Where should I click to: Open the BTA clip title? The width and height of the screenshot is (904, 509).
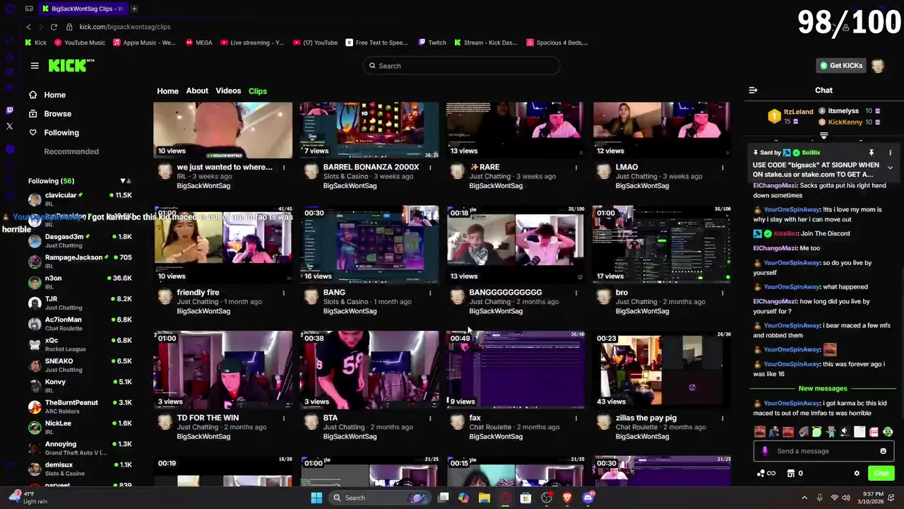pyautogui.click(x=331, y=418)
